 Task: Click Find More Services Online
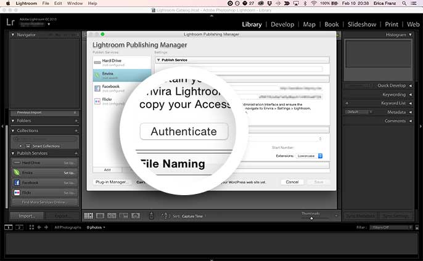pyautogui.click(x=44, y=202)
